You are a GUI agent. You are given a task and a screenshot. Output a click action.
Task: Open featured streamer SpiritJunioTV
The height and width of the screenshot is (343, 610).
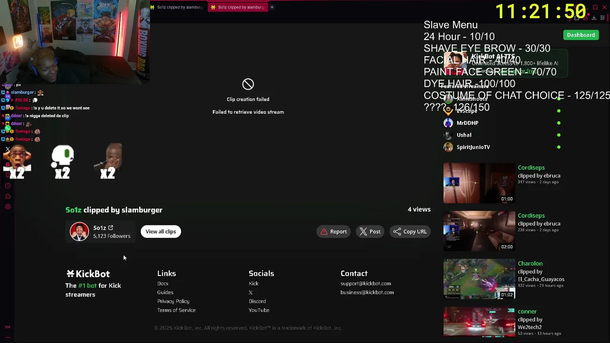point(473,147)
